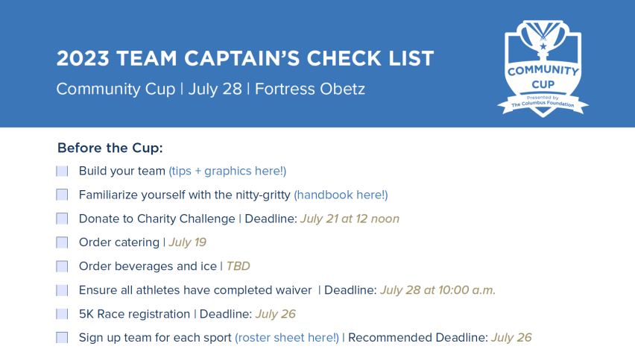
Task: Click the July 21 at 12 noon deadline
Action: (350, 219)
